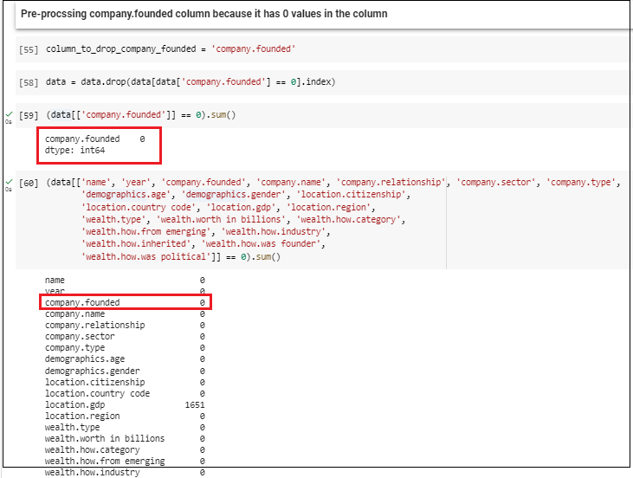Select the execution count [59] indicator
The image size is (633, 478).
29,115
